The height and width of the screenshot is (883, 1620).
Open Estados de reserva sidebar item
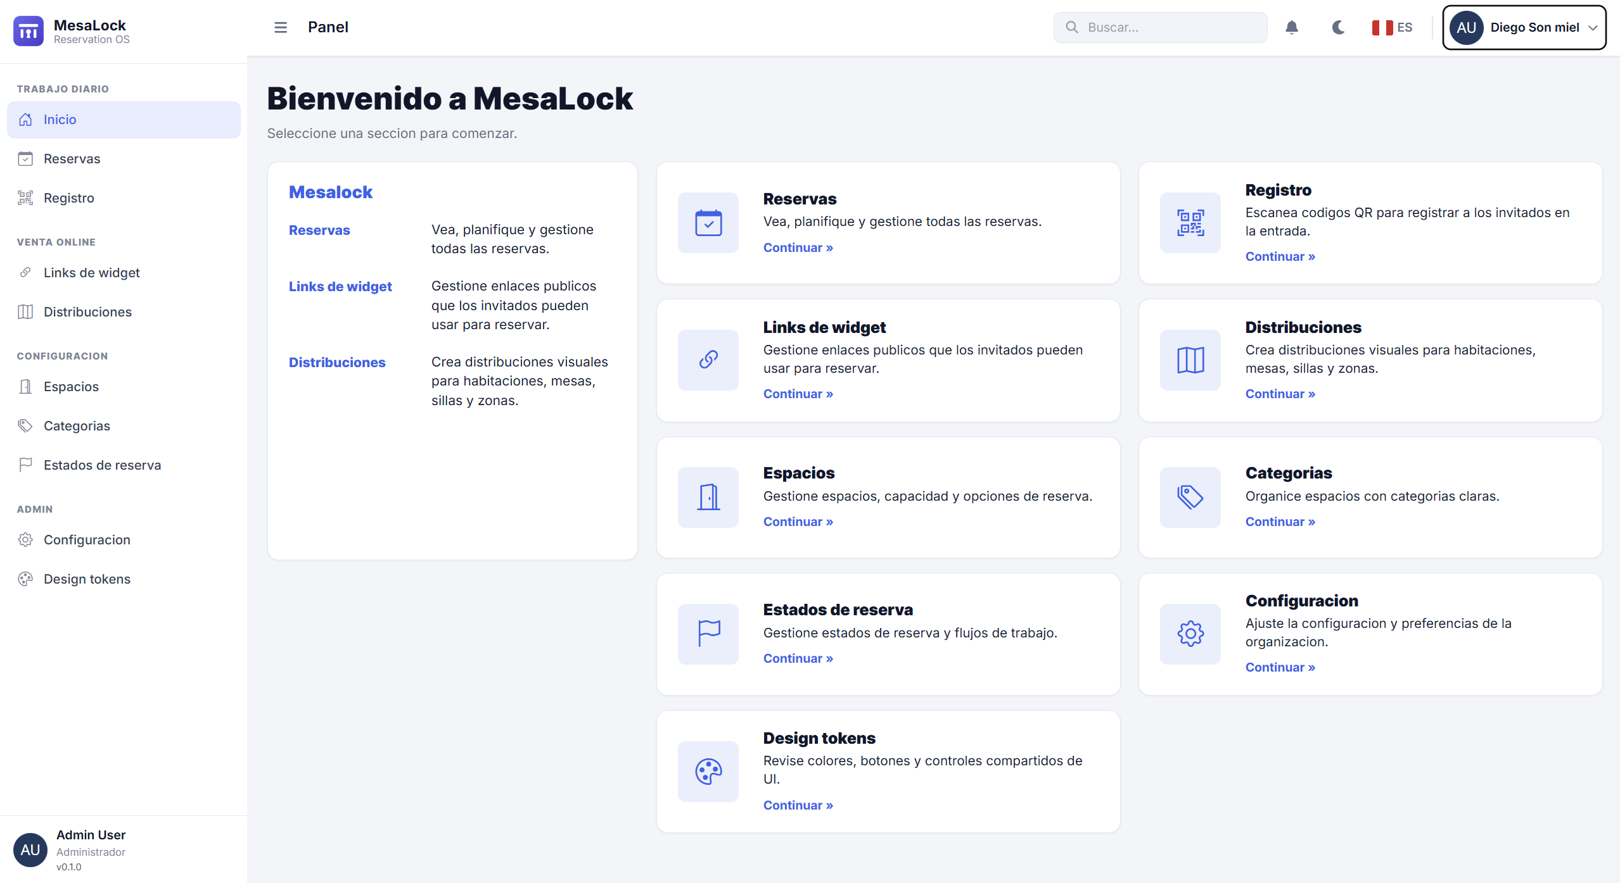(124, 465)
